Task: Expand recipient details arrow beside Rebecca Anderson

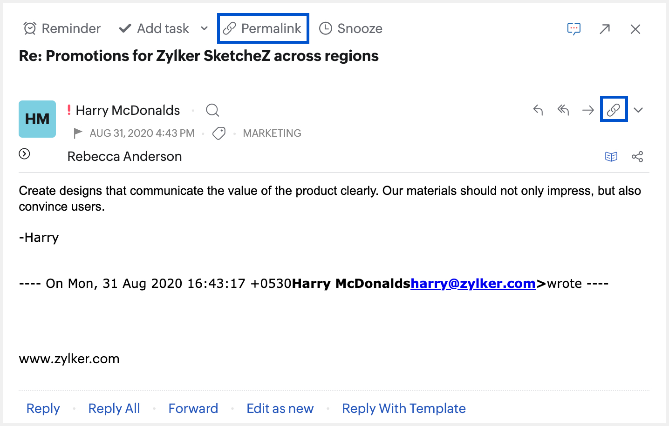Action: point(25,154)
